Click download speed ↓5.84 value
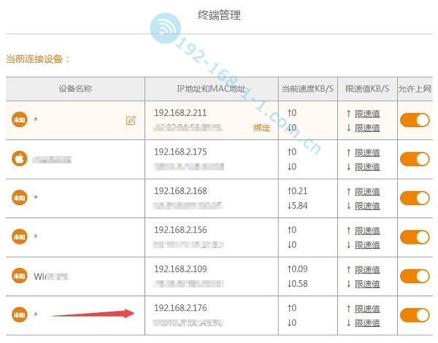 tap(298, 206)
